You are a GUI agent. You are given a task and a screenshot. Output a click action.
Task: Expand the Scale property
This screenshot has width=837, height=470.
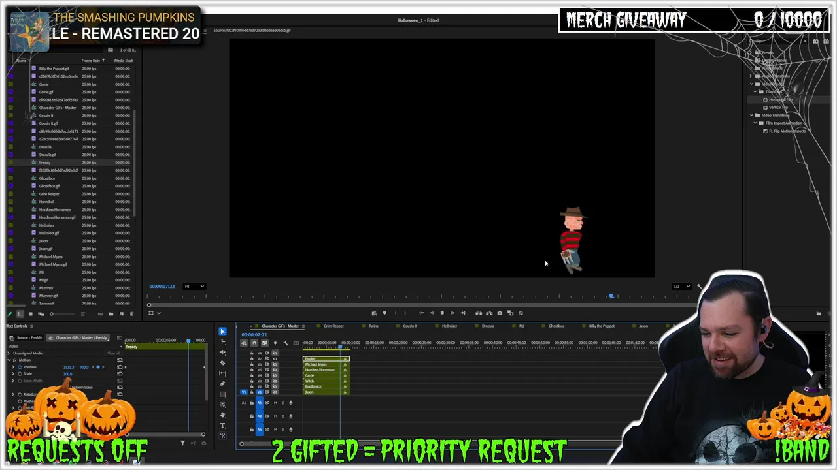coord(12,373)
